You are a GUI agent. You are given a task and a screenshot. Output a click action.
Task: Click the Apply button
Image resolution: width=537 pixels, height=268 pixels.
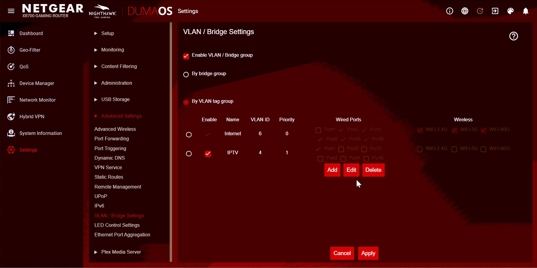(x=368, y=253)
